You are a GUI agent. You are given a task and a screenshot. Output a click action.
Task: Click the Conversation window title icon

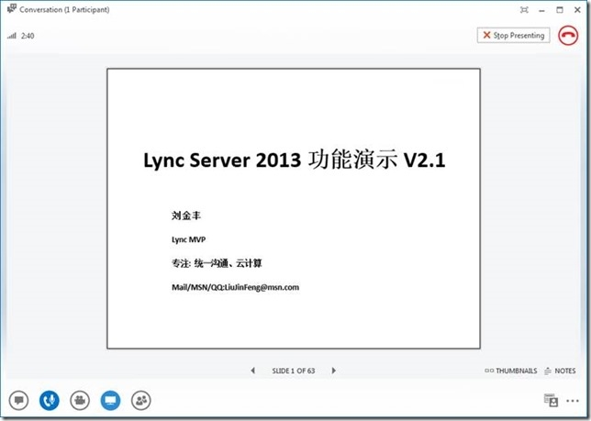tap(12, 8)
